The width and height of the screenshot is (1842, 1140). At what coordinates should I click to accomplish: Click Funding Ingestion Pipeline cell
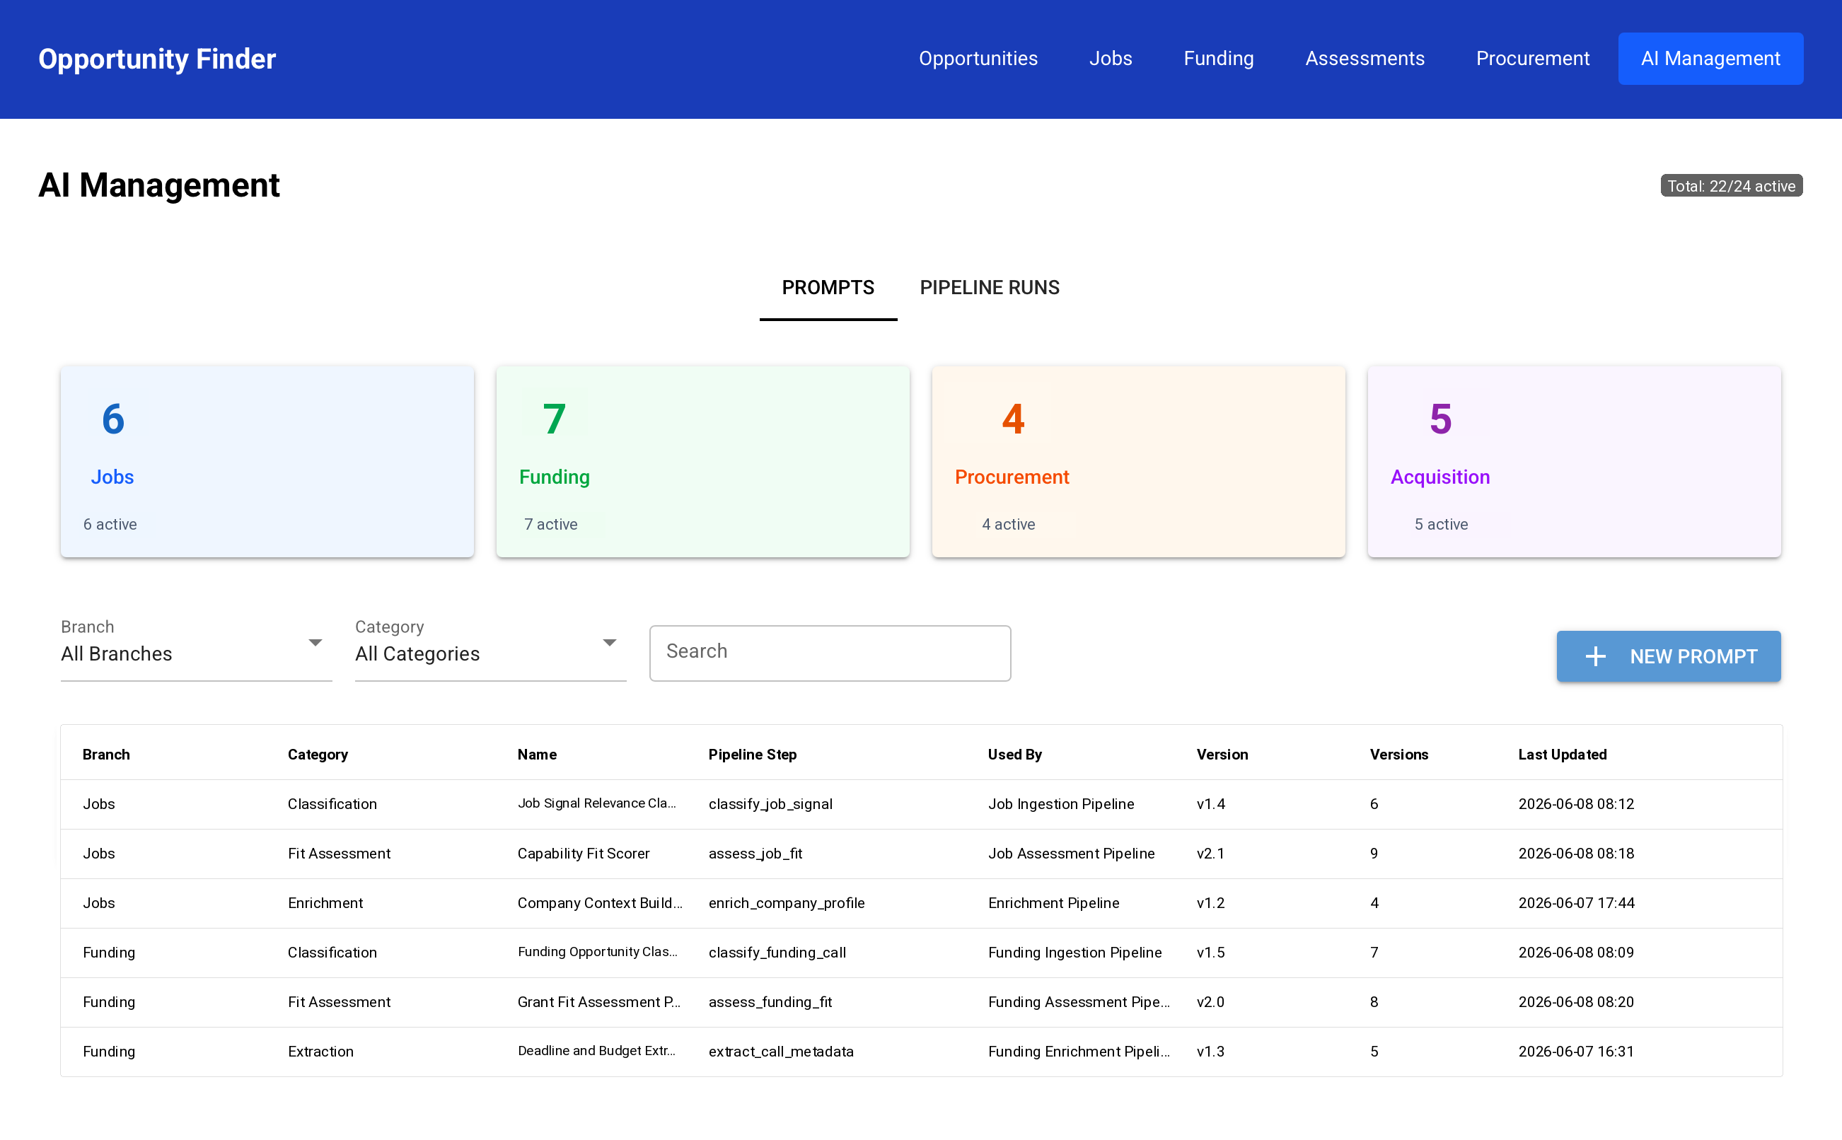click(x=1074, y=953)
